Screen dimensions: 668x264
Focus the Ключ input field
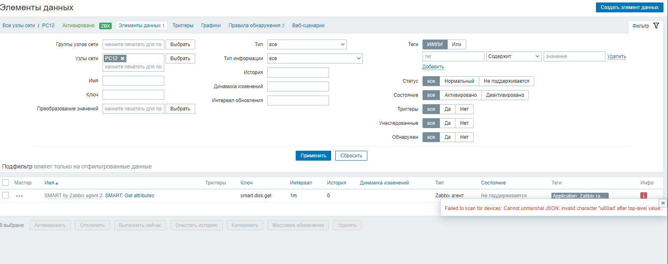(x=133, y=95)
